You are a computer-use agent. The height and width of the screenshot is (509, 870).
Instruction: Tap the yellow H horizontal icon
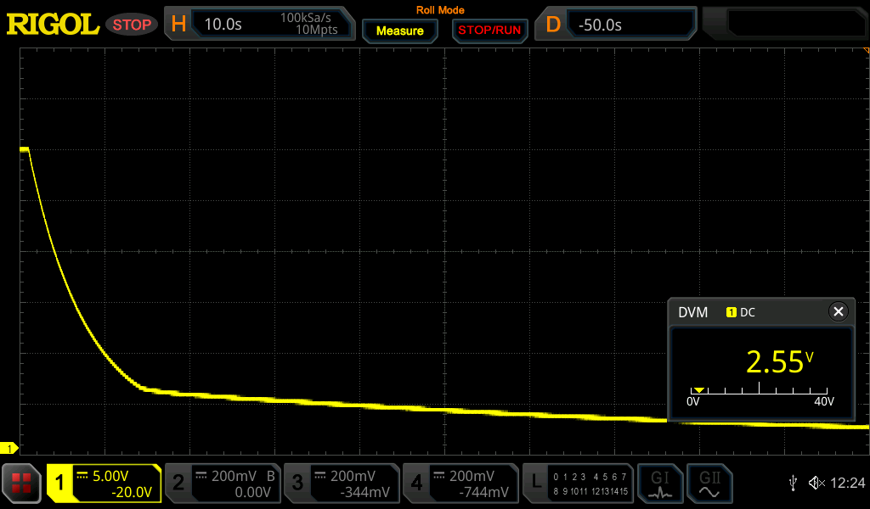(x=178, y=25)
